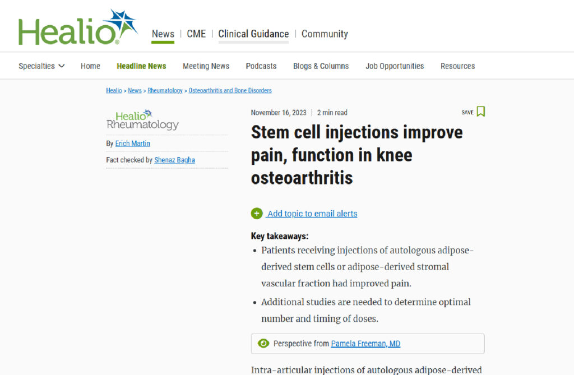
Task: Select Headline News menu item
Action: [141, 66]
